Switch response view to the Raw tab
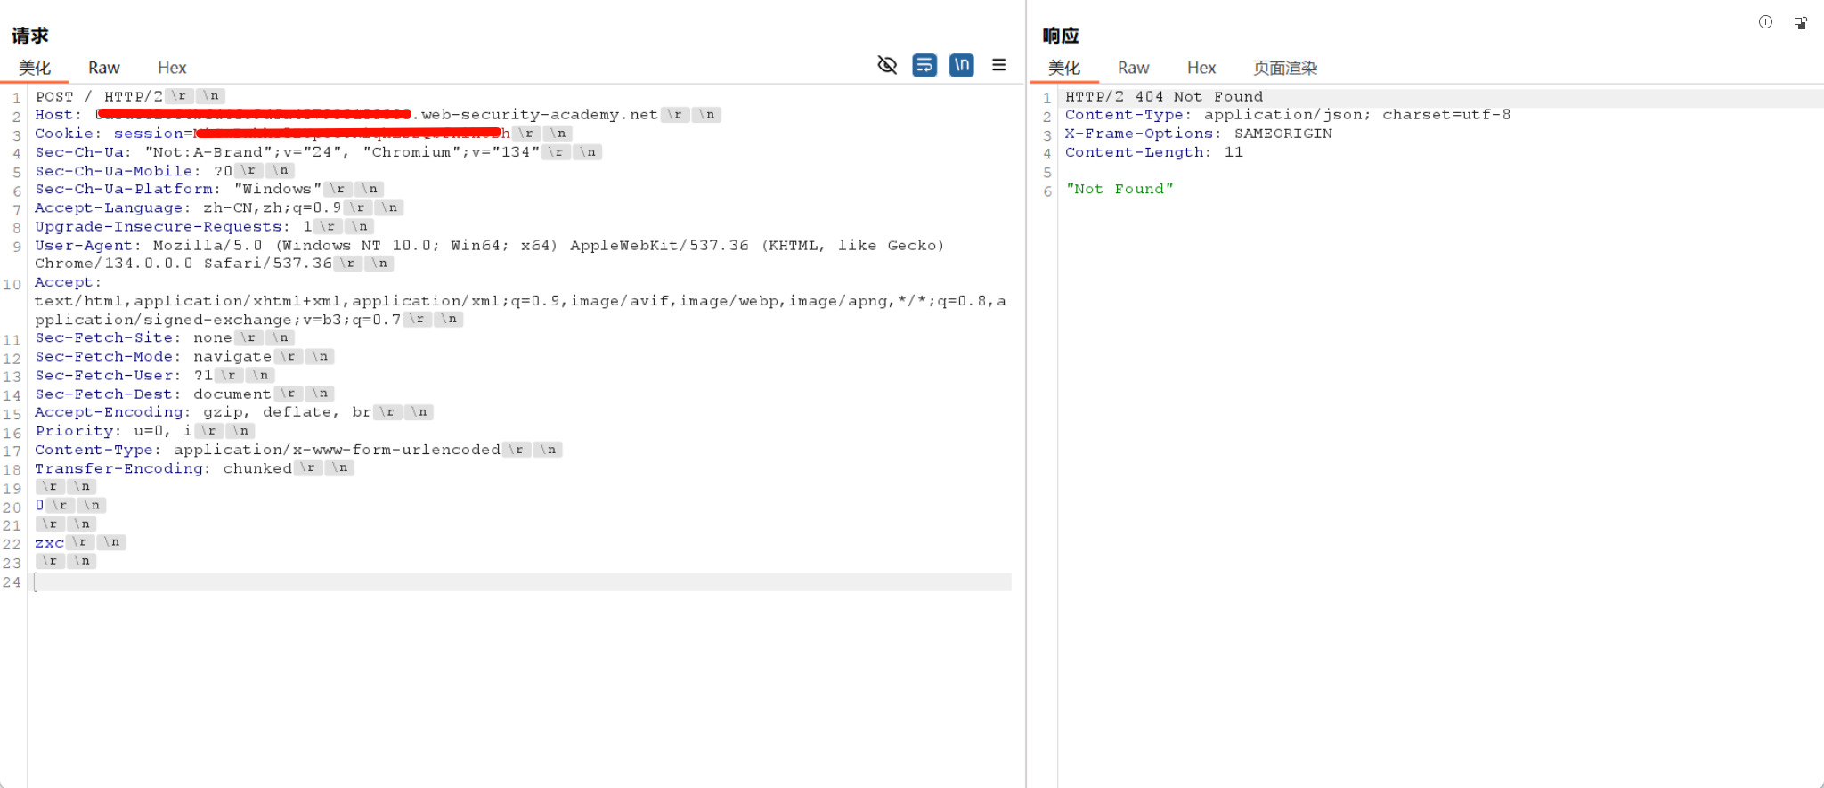The height and width of the screenshot is (788, 1824). [1134, 68]
